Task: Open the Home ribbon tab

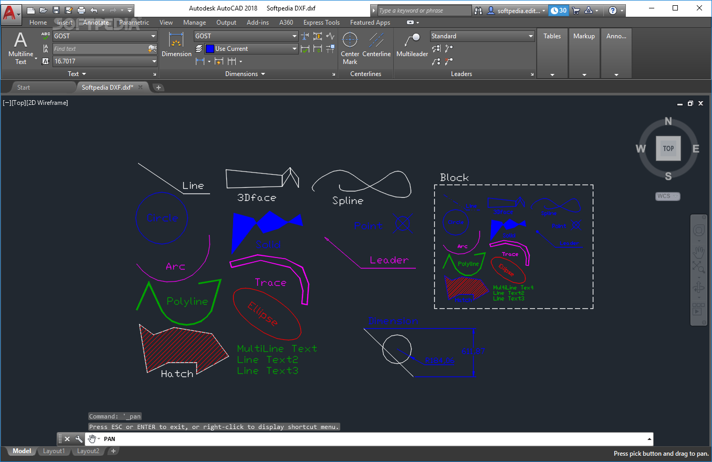Action: (x=38, y=23)
